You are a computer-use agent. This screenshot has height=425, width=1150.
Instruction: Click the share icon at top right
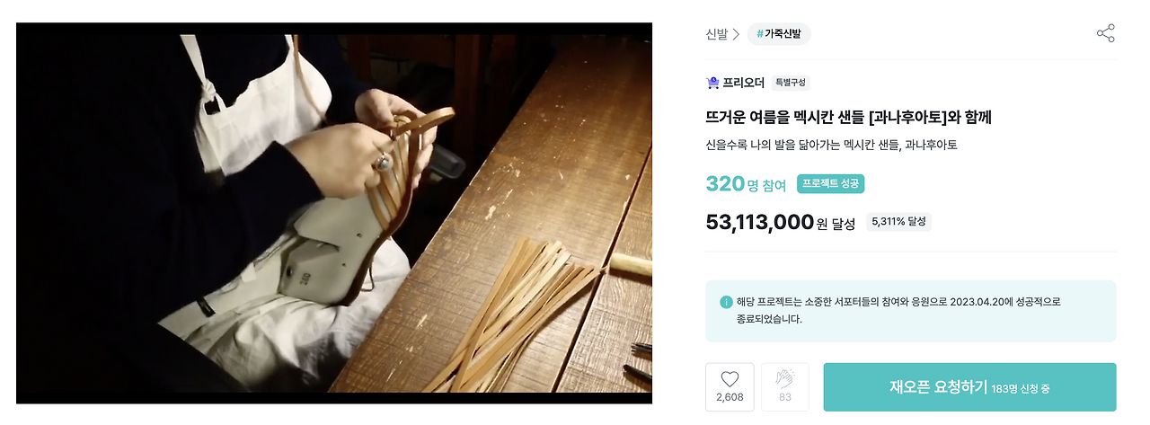tap(1105, 34)
